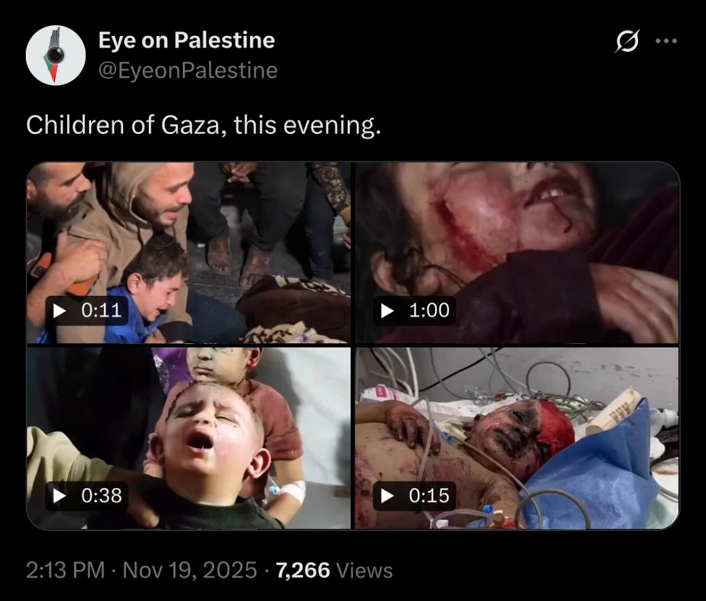Click the Nov 19, 2025 date
This screenshot has width=706, height=601.
190,570
